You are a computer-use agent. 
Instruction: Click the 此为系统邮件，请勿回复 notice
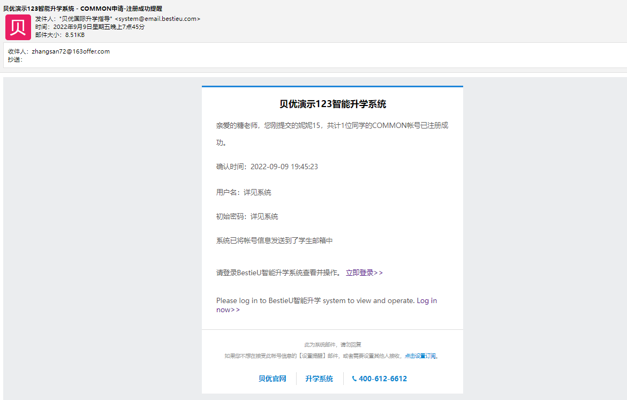(333, 345)
